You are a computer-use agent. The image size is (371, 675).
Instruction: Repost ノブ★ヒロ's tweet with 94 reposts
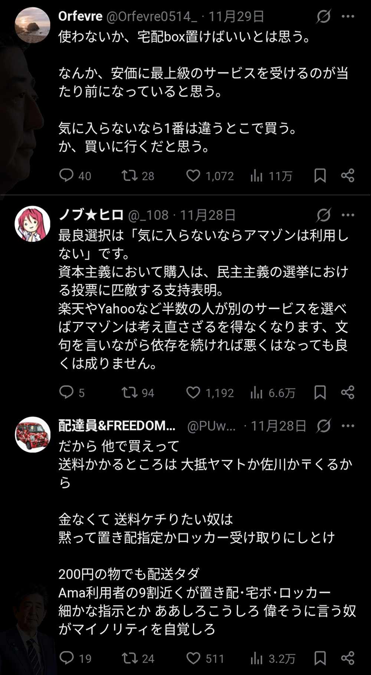pyautogui.click(x=130, y=392)
